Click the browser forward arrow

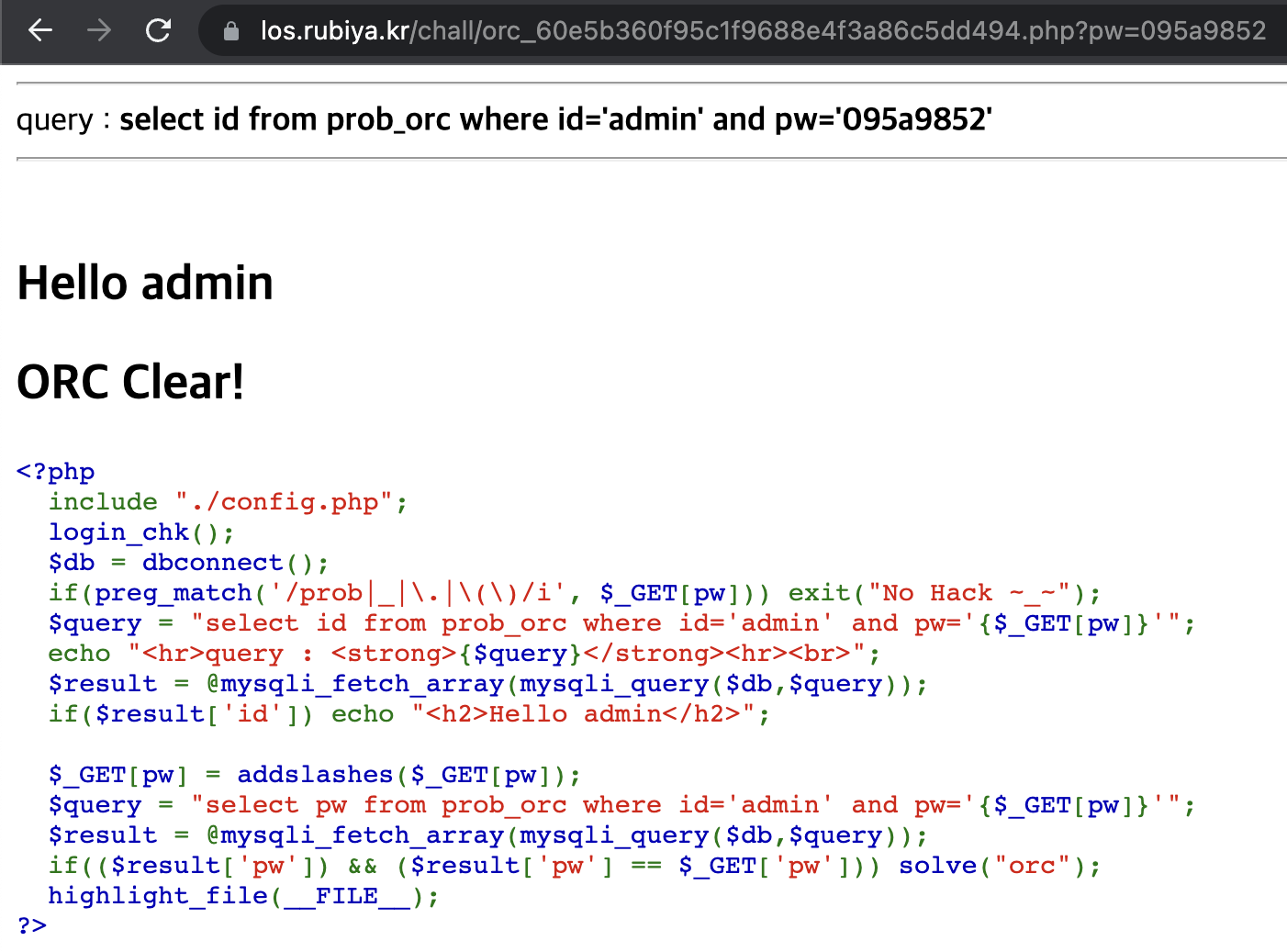(99, 30)
